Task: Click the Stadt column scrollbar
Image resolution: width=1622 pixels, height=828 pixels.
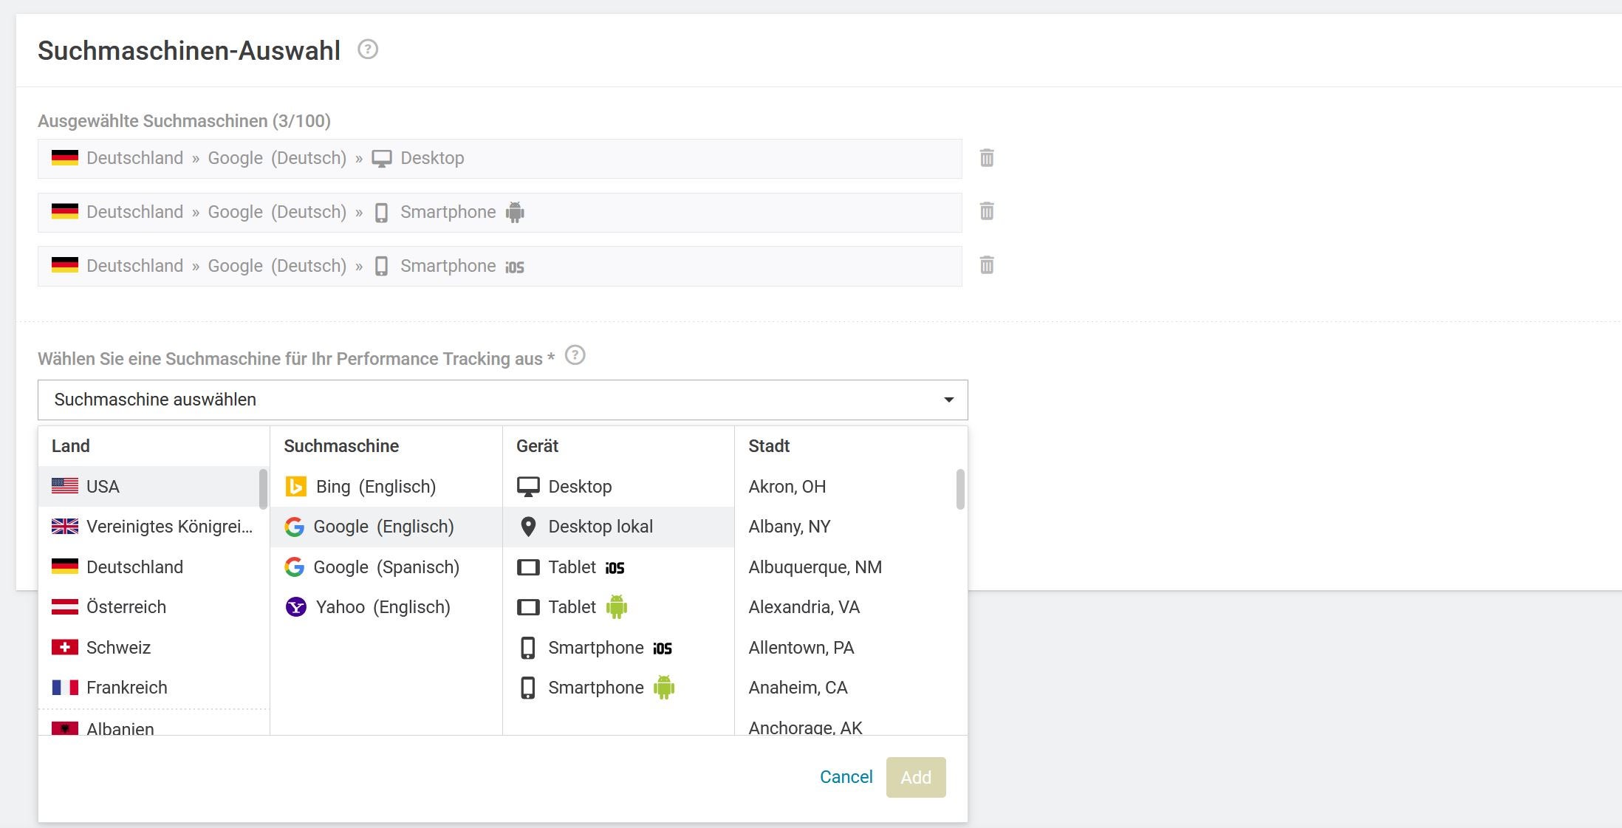Action: point(960,490)
